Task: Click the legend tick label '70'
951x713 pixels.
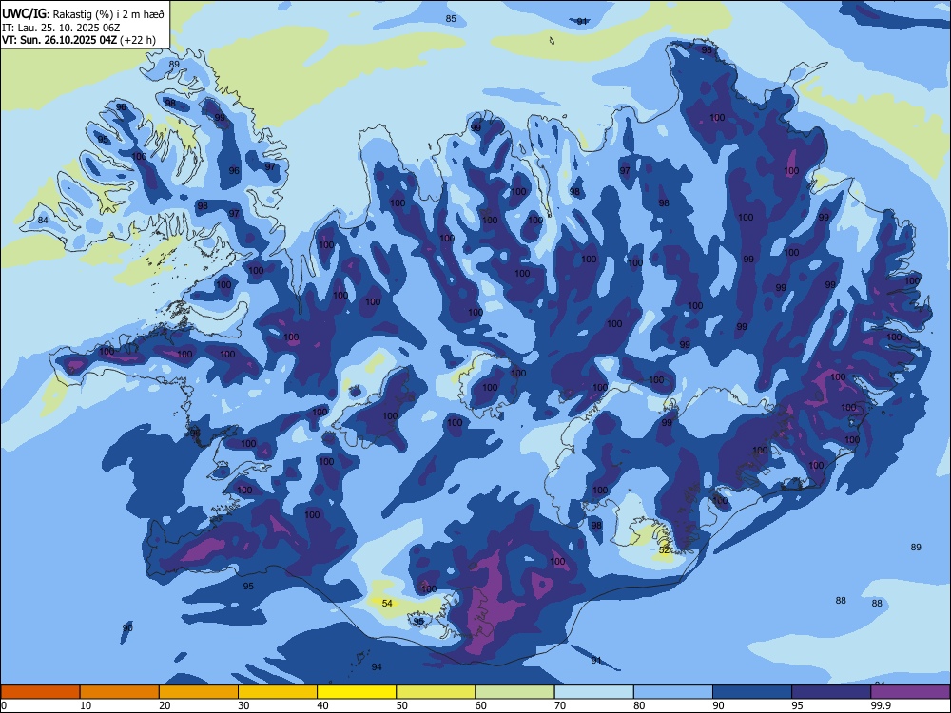Action: (560, 705)
